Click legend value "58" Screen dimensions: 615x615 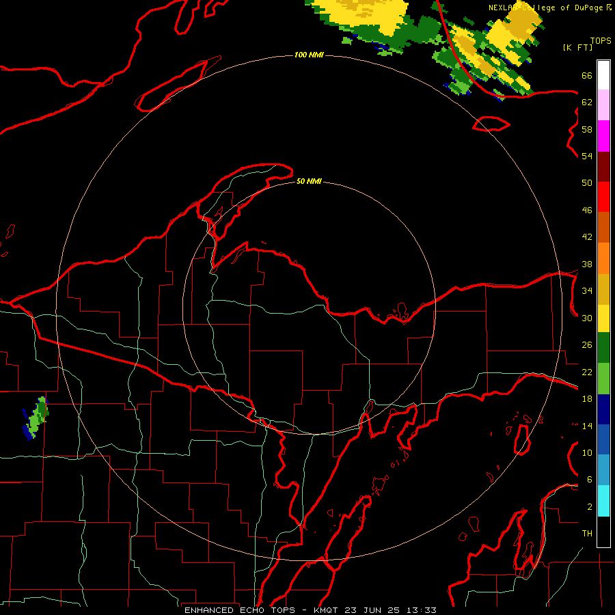[x=587, y=129]
